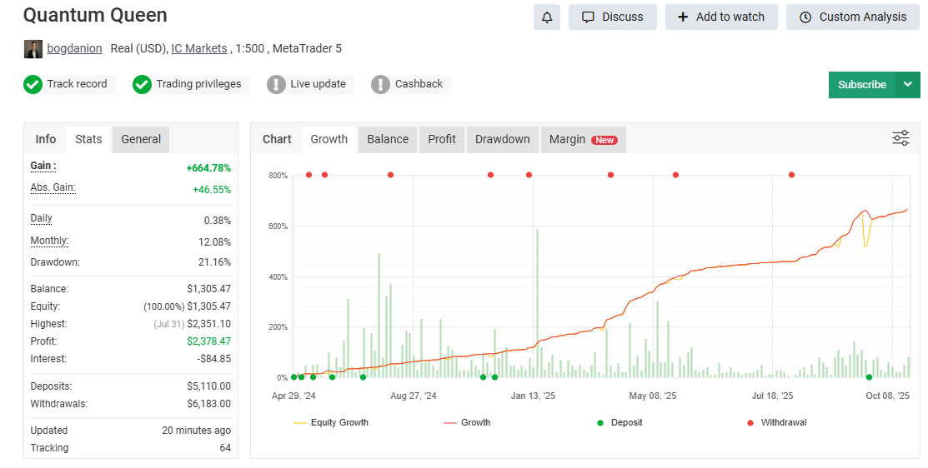The image size is (928, 468).
Task: Expand the Subscribe dropdown arrow
Action: (908, 84)
